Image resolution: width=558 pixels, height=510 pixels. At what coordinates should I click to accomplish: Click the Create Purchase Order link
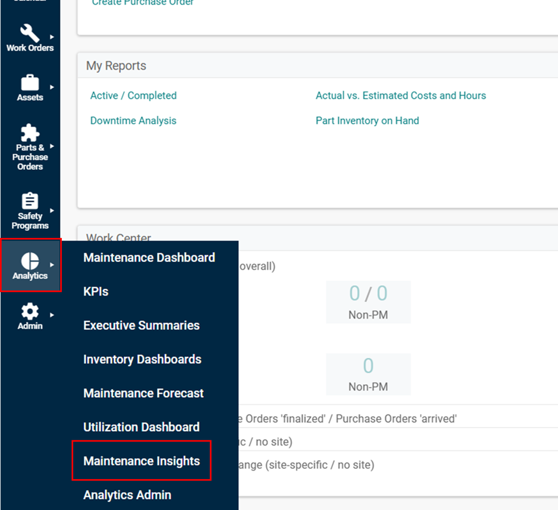point(143,3)
